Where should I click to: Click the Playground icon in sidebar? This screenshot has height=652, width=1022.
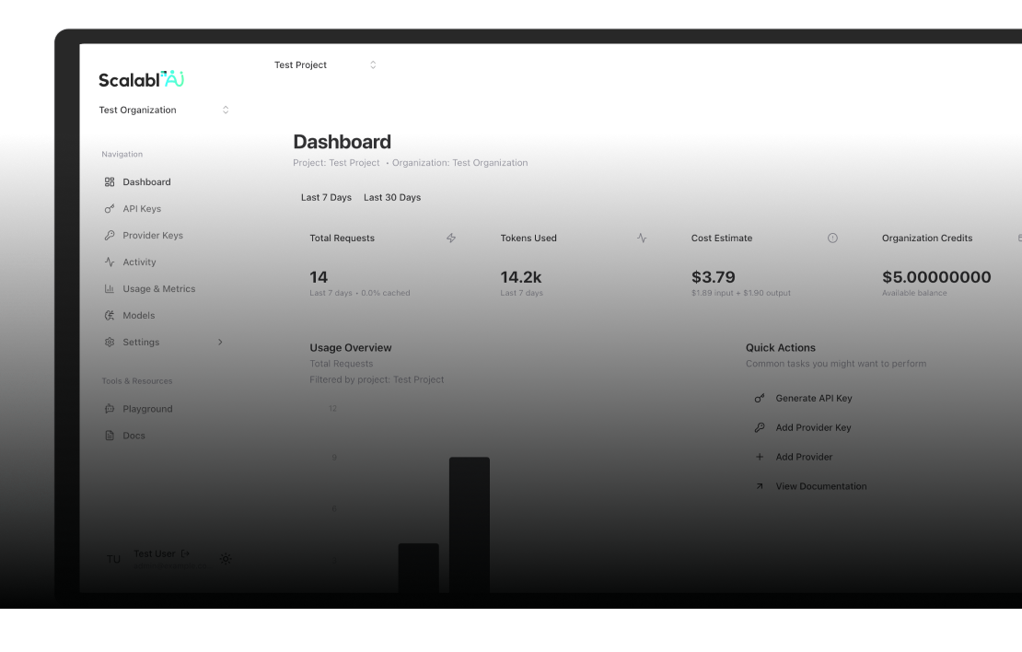click(x=110, y=409)
